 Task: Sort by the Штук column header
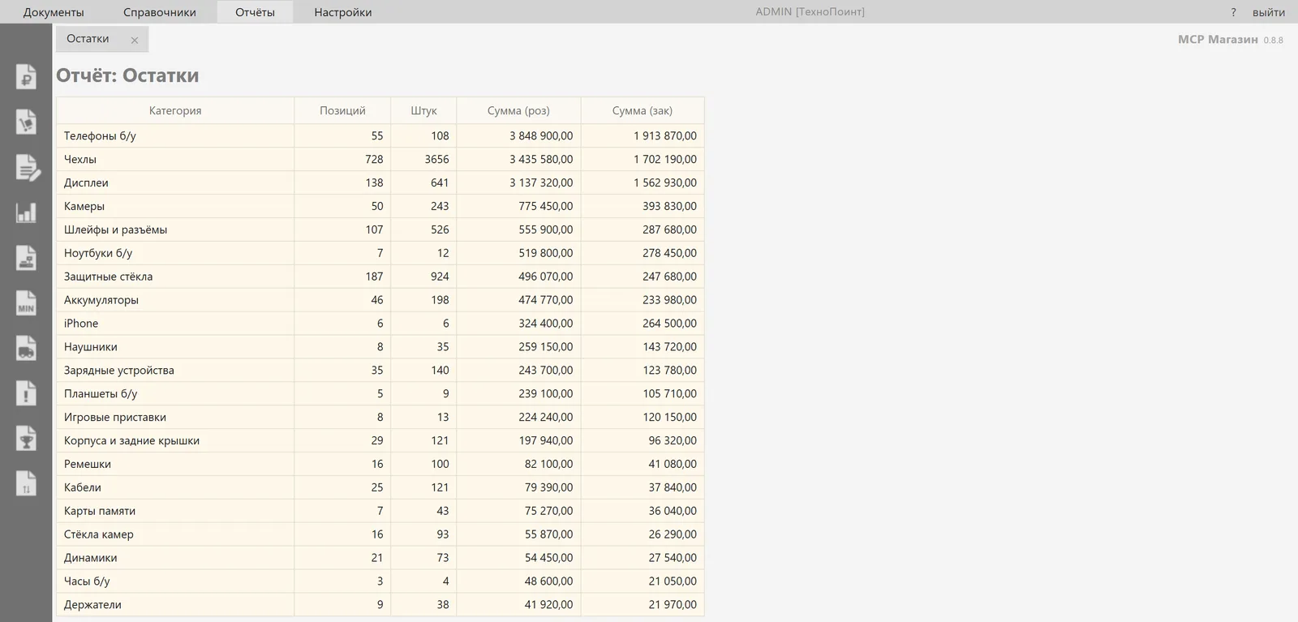coord(423,110)
